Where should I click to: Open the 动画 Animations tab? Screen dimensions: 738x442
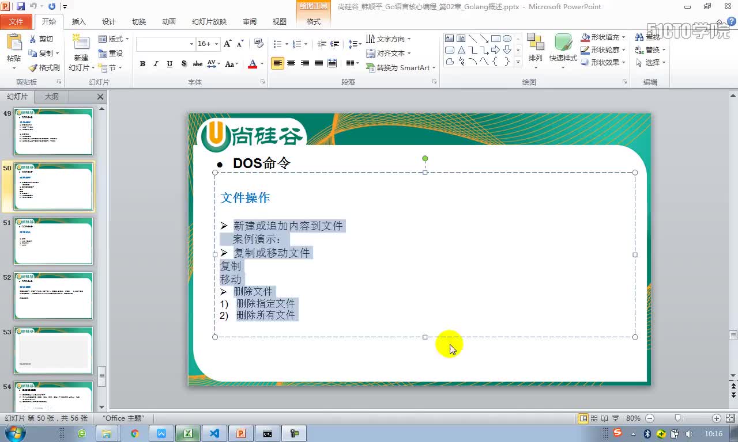[x=168, y=21]
